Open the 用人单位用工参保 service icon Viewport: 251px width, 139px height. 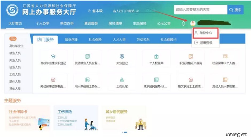[x=88, y=80]
